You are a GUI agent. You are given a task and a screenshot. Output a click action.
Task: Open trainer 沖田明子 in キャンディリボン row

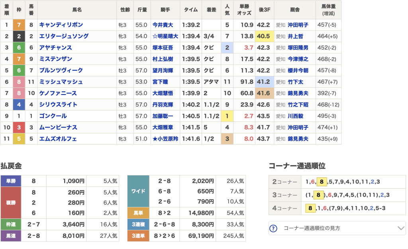pyautogui.click(x=298, y=25)
